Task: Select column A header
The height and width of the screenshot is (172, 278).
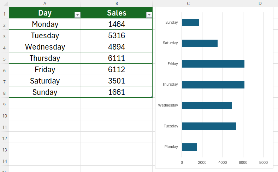Action: (x=45, y=3)
